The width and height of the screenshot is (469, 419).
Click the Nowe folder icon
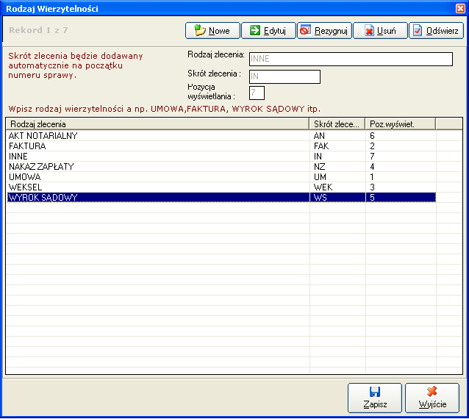[200, 30]
